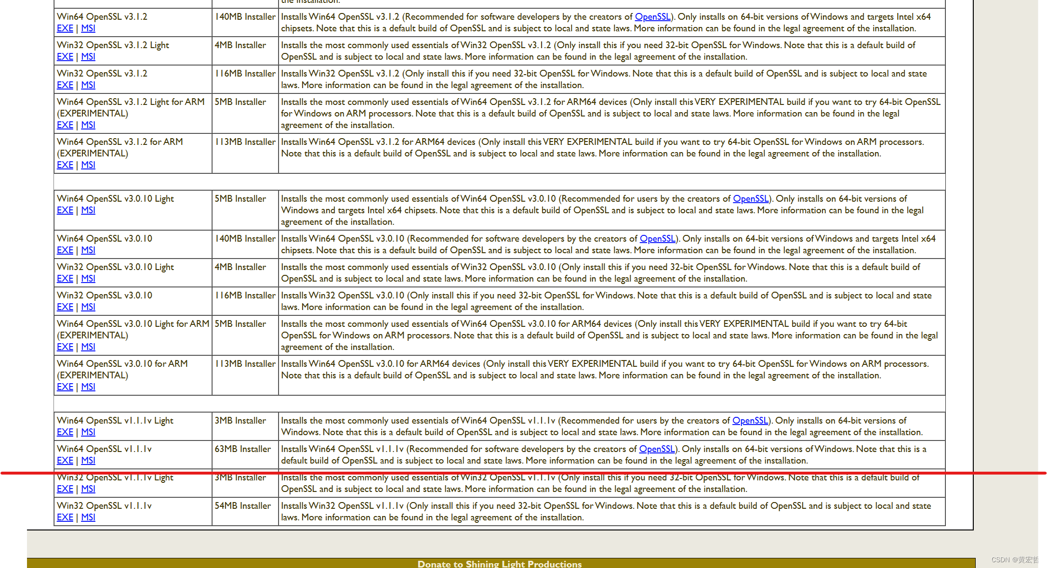Select '116MB Installer' cell for Win32 v3.0.10

[x=245, y=301]
